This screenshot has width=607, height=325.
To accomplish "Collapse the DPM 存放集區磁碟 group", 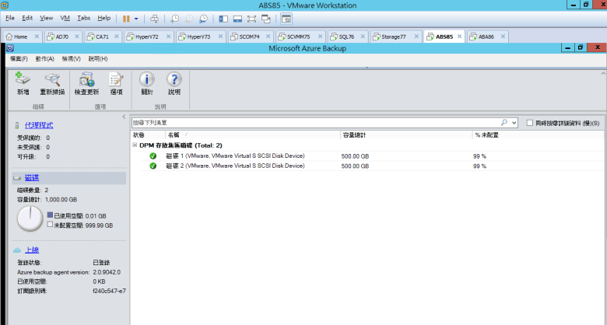I will click(x=135, y=145).
